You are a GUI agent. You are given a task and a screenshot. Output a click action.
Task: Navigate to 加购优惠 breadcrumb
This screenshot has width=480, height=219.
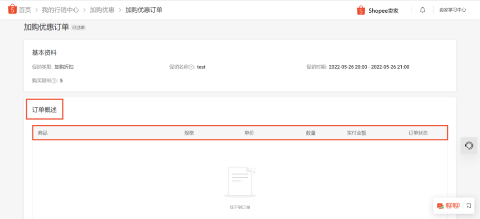pyautogui.click(x=102, y=10)
